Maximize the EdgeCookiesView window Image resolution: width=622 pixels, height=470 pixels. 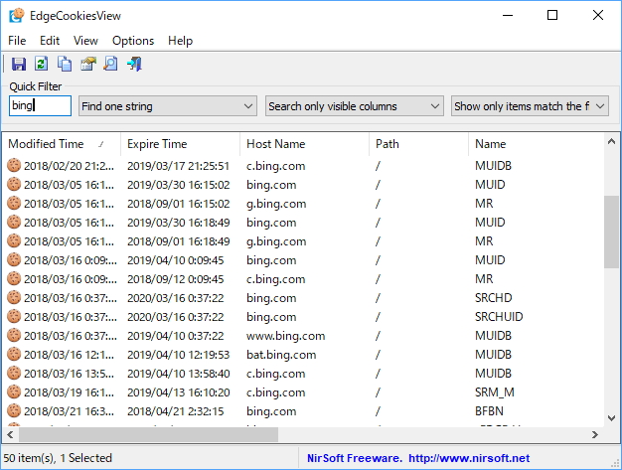552,16
